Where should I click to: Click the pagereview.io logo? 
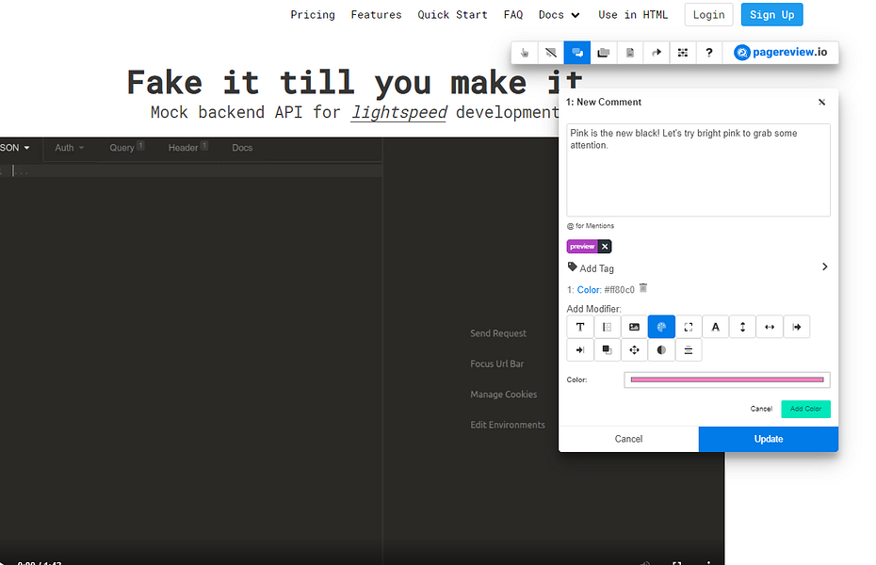click(x=782, y=53)
